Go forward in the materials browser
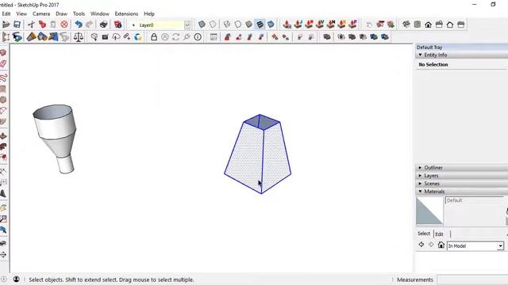 pyautogui.click(x=431, y=245)
